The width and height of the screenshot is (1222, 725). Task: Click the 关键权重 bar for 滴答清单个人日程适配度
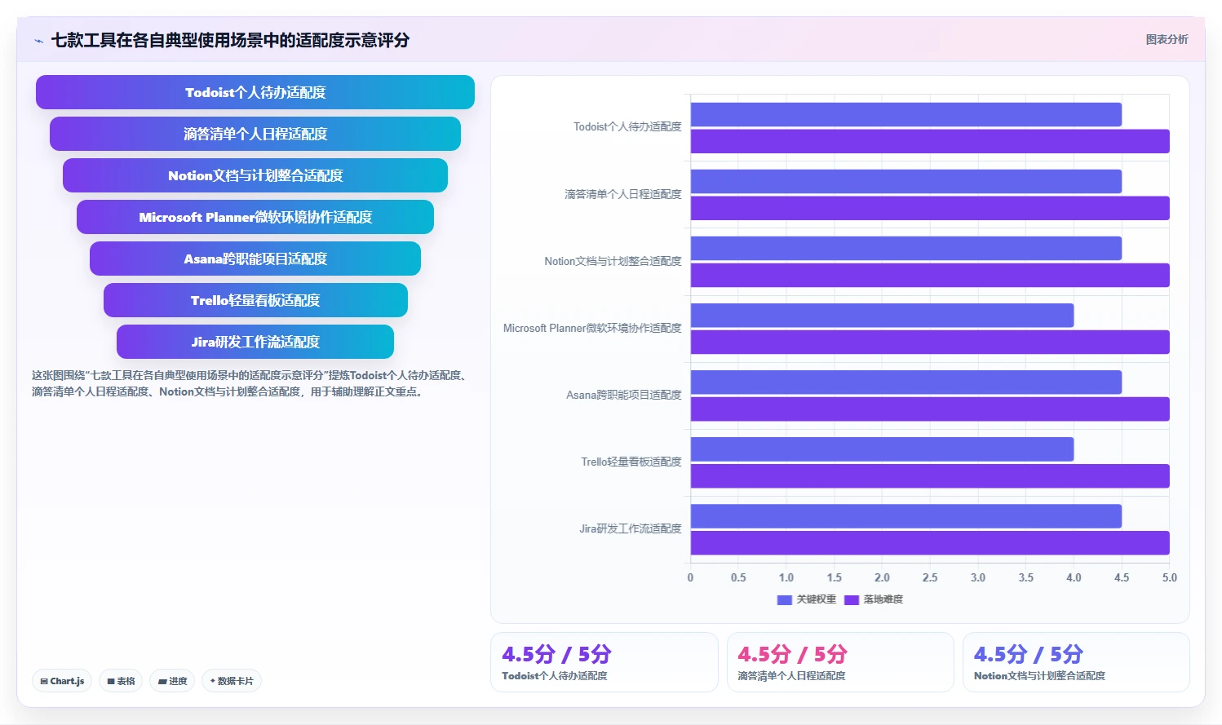pos(906,181)
